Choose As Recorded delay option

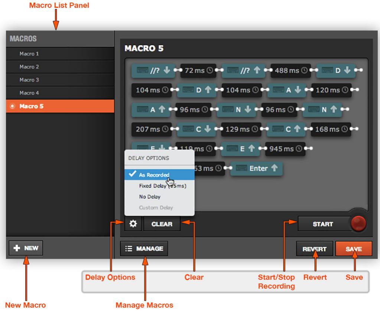coord(159,175)
